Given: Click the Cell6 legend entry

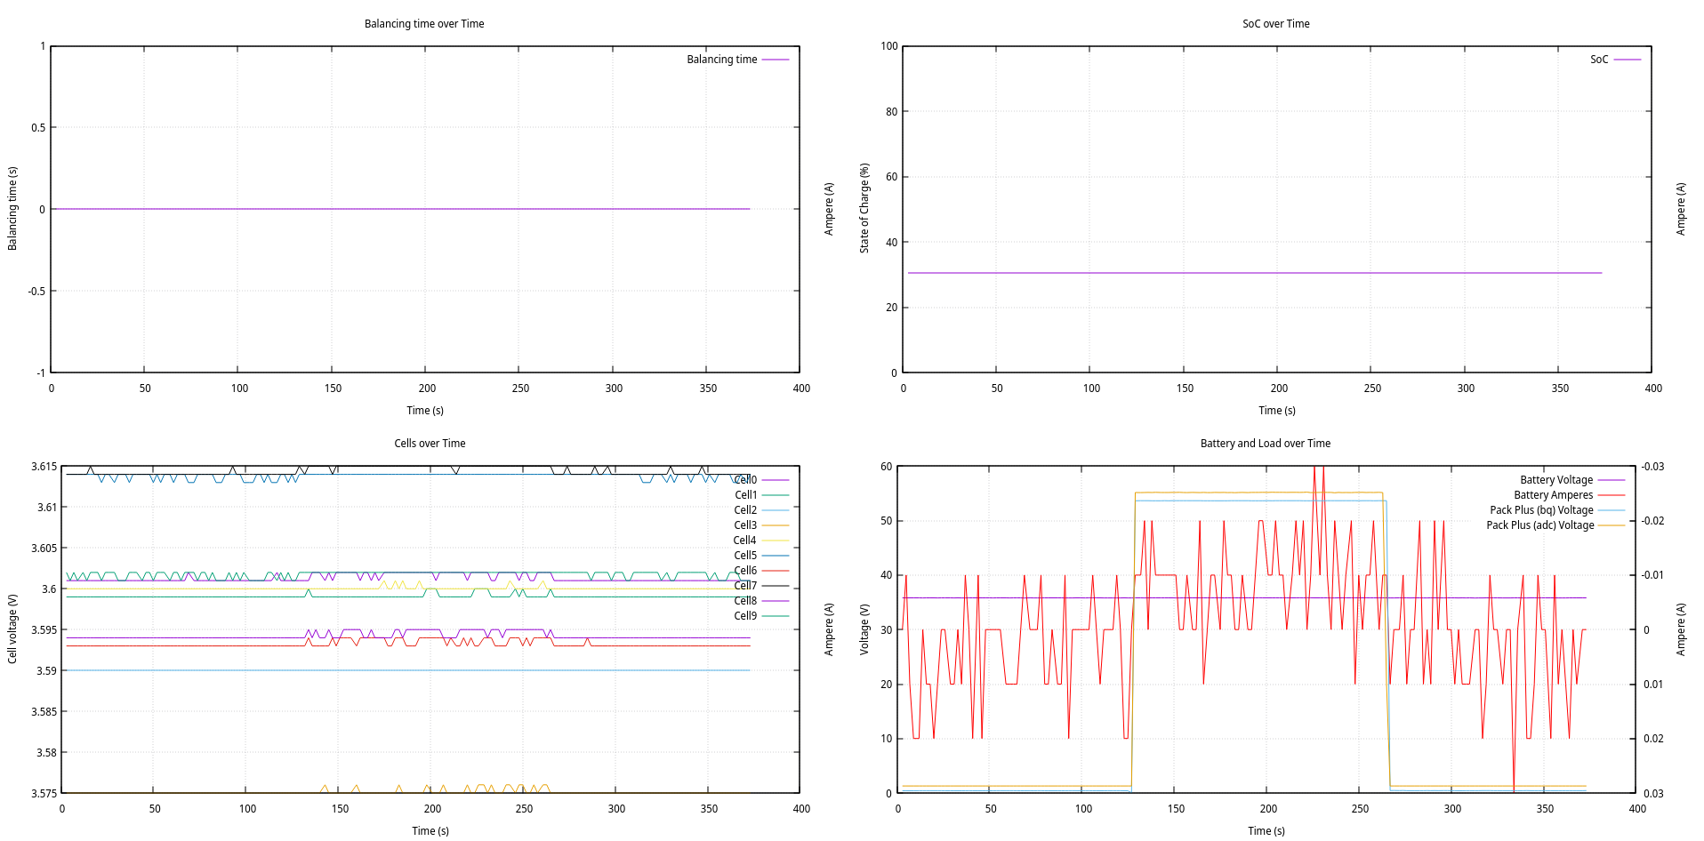Looking at the screenshot, I should pos(745,571).
